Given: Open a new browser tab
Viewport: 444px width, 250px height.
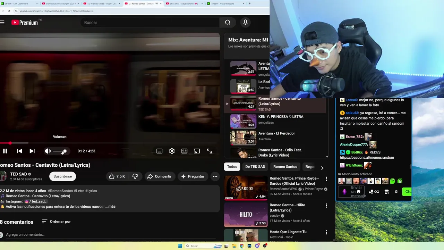Looking at the screenshot, I should point(249,3).
